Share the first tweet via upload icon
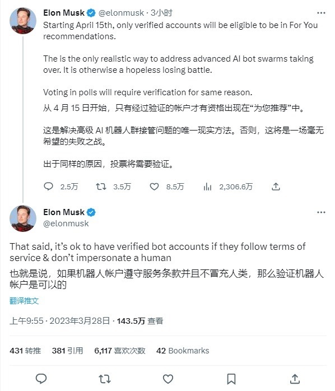 (276, 187)
